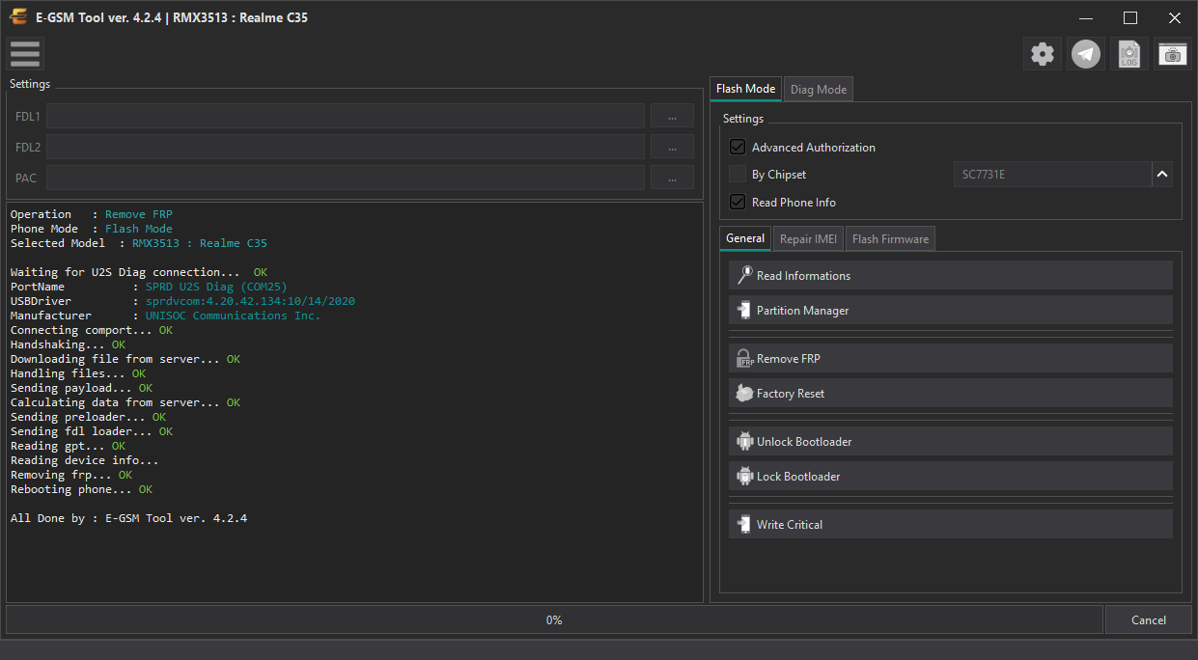The height and width of the screenshot is (660, 1198).
Task: Click 'Remove FRP' operation text in log
Action: [x=139, y=214]
